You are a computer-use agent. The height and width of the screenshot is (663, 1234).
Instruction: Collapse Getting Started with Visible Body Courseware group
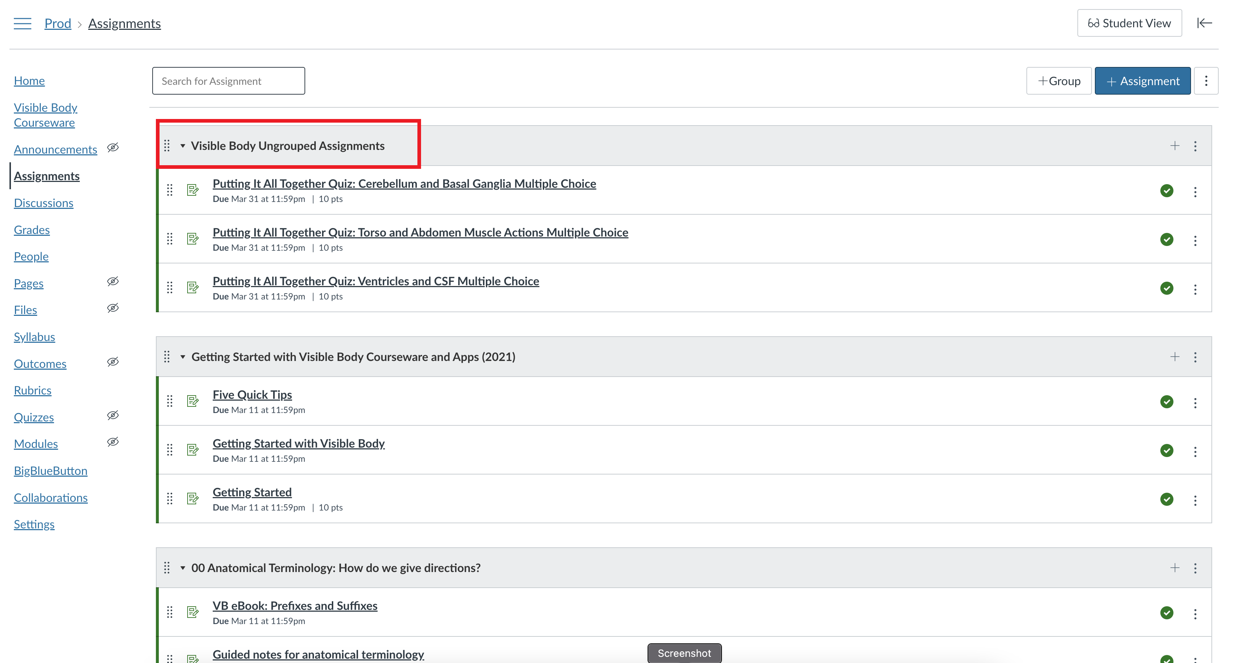pyautogui.click(x=182, y=357)
